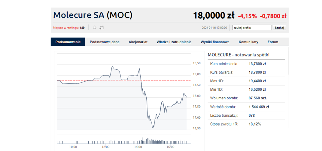
Task: Go to Władze i zatrudnienie tab
Action: (x=174, y=42)
